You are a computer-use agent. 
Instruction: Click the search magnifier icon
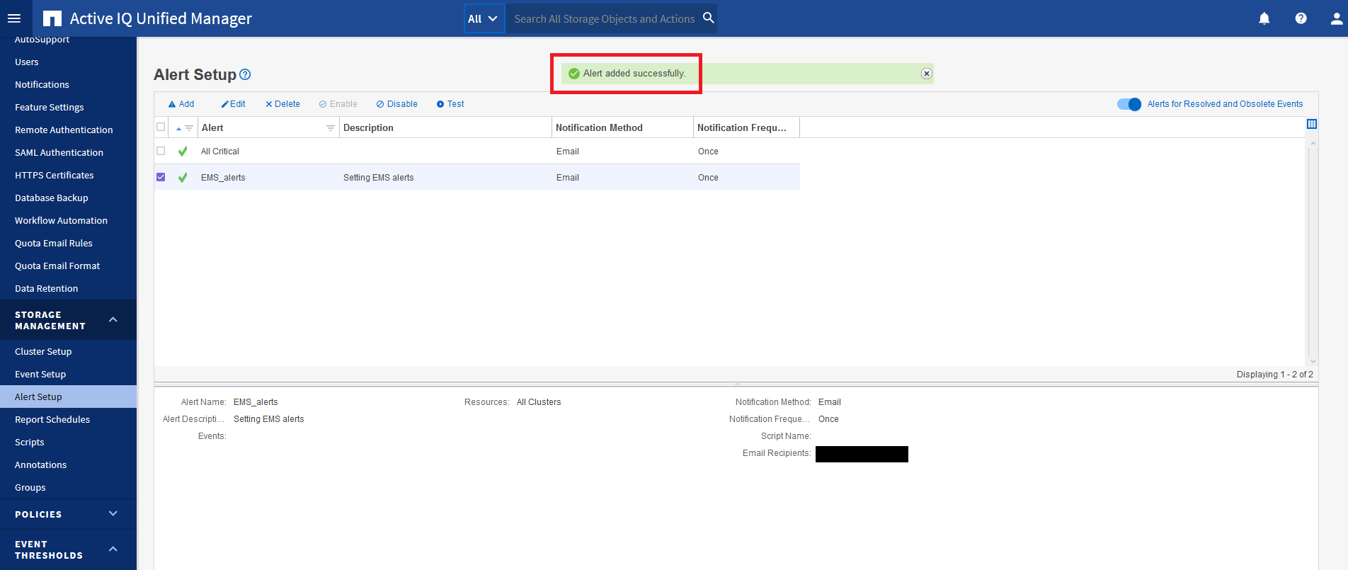click(708, 18)
